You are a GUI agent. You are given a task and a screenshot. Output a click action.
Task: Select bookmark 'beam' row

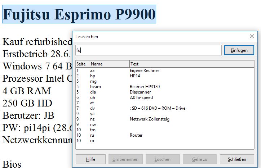click(x=165, y=87)
